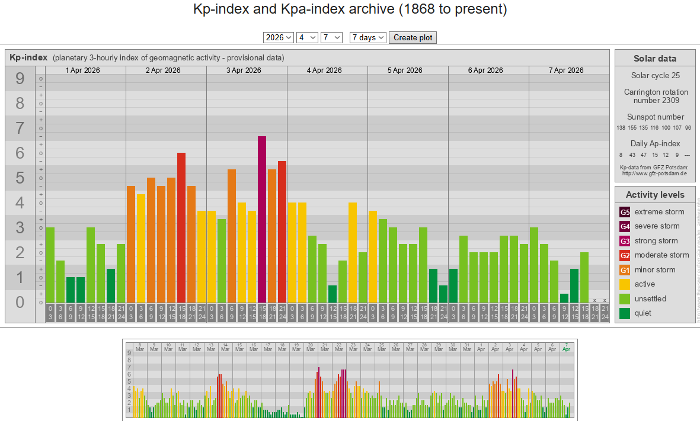Open the day dropdown showing 7
Image resolution: width=700 pixels, height=421 pixels.
[331, 37]
